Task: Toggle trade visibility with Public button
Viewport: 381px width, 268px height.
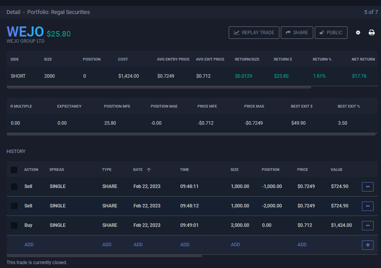Action: 331,33
